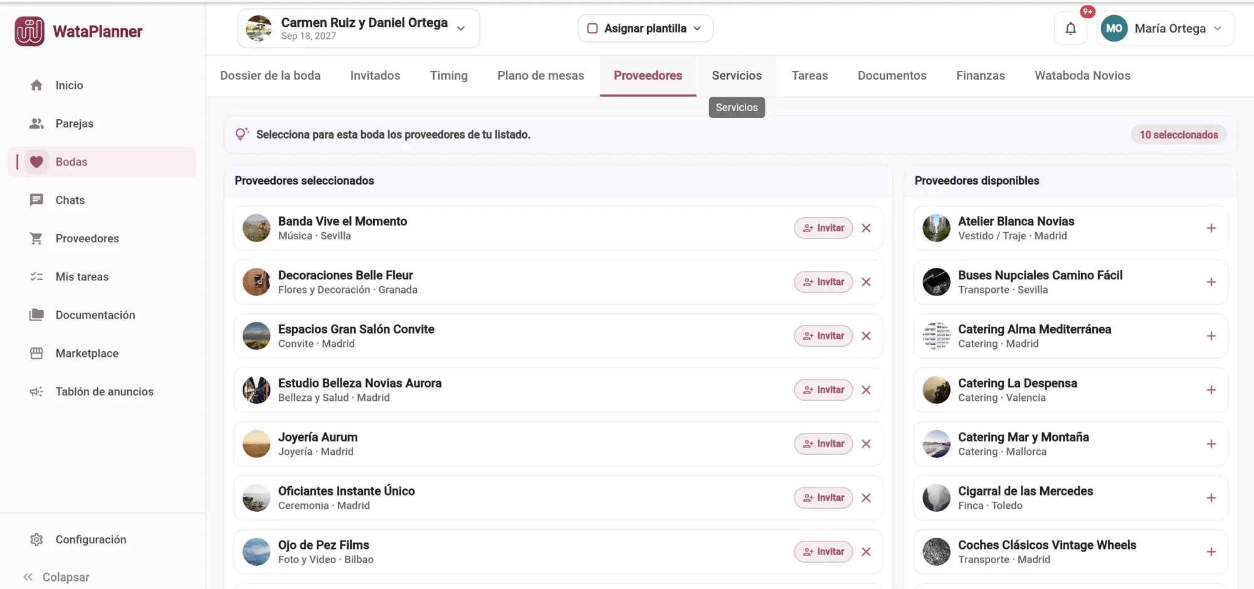The image size is (1254, 589).
Task: Click the Marketplace store icon
Action: tap(36, 353)
